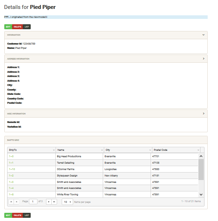The width and height of the screenshot is (218, 221).
Task: Open the 1~1 ShipTo link
Action: click(x=11, y=163)
